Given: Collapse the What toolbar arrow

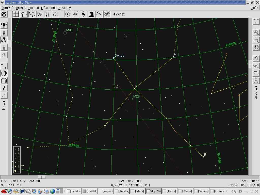Looking at the screenshot, I should [x=119, y=14].
